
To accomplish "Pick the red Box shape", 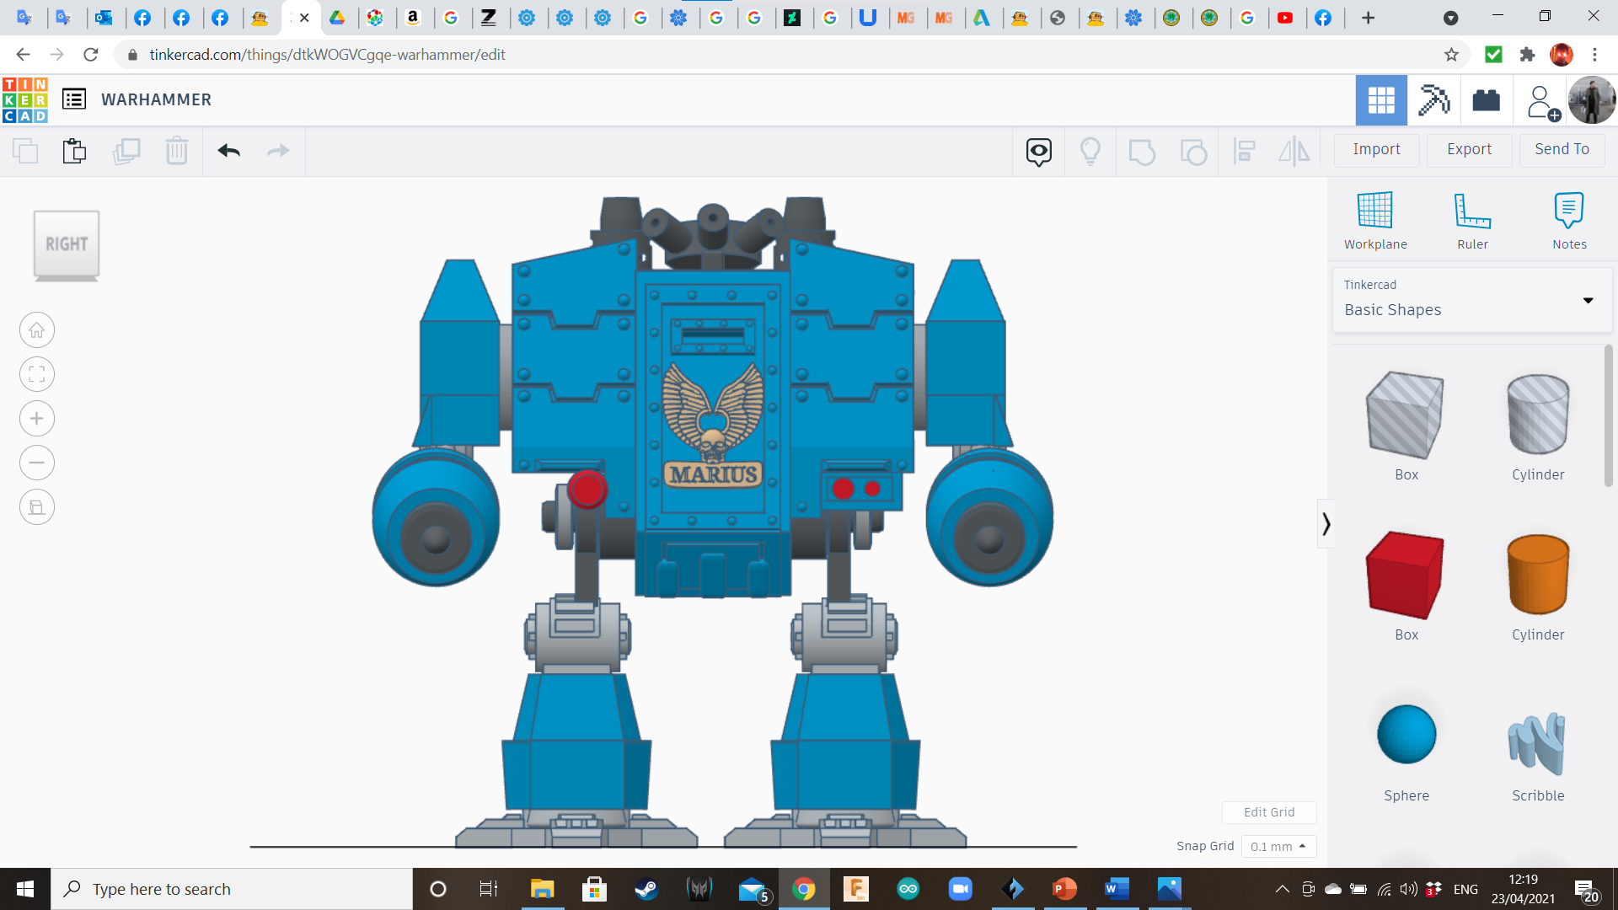I will coord(1406,577).
